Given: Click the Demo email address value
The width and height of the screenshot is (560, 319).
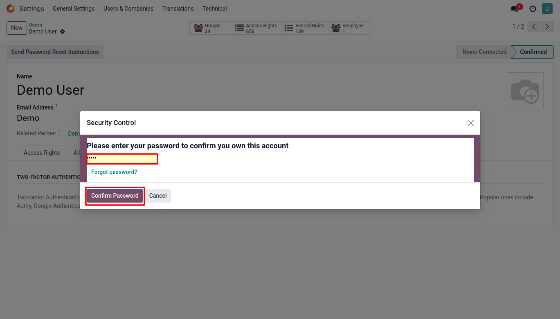Looking at the screenshot, I should coord(28,118).
